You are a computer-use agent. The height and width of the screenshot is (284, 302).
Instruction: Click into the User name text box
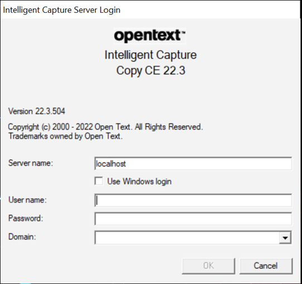193,201
